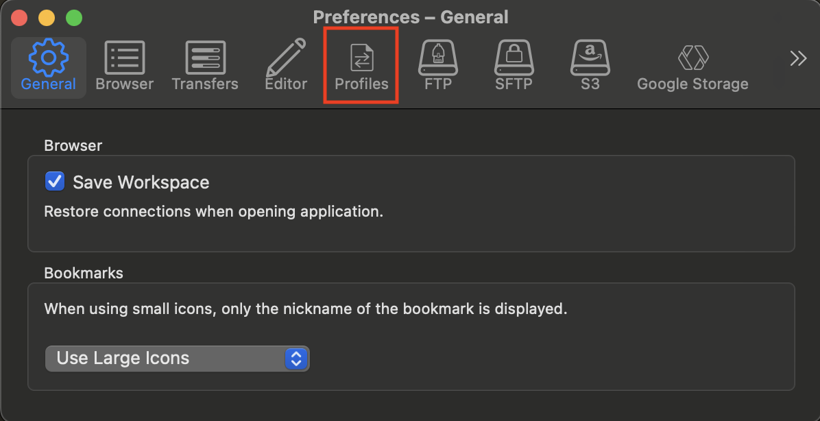
Task: Open the Use Large Icons dropdown
Action: click(177, 358)
